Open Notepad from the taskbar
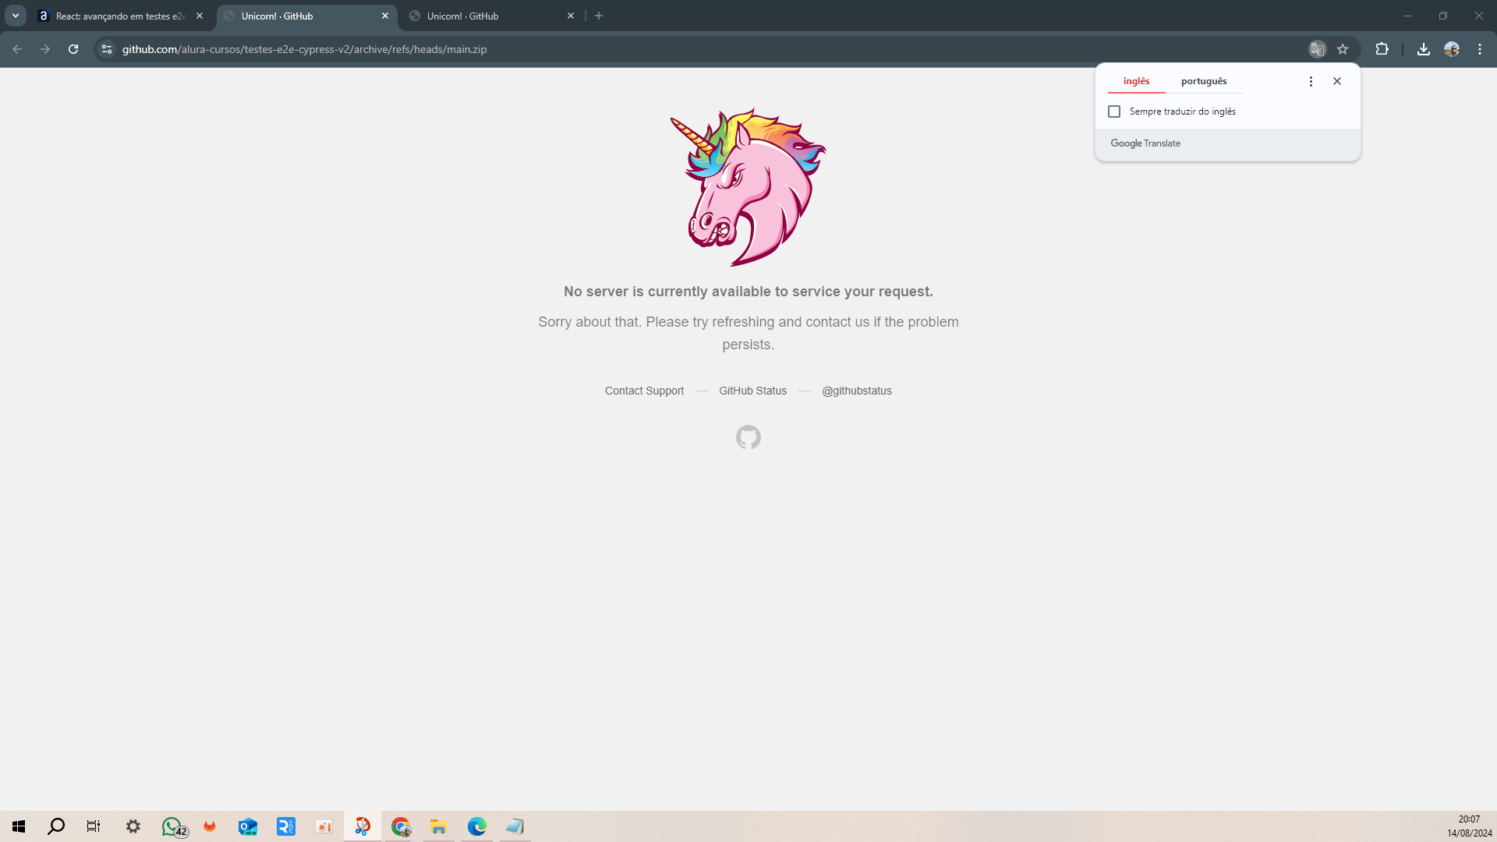The height and width of the screenshot is (842, 1497). coord(515,826)
